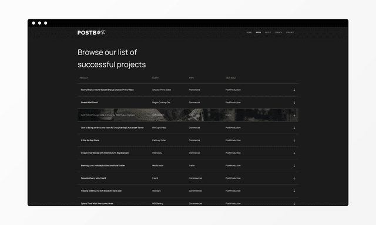Click the PROJECT column header
The width and height of the screenshot is (376, 225).
point(84,78)
